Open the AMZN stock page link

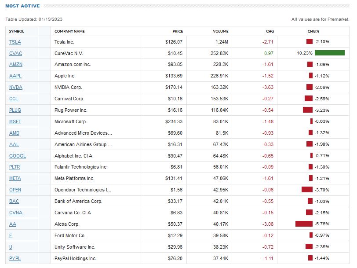tap(15, 64)
